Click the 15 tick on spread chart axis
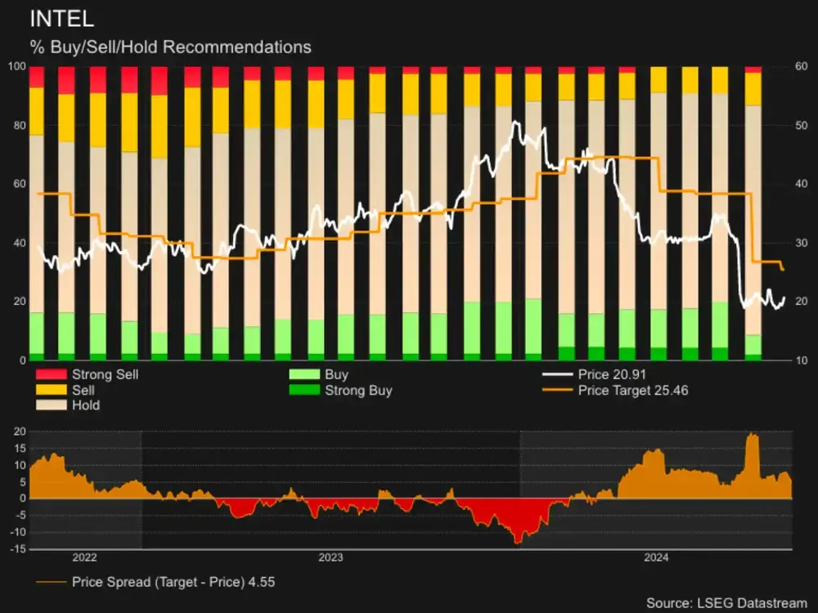Viewport: 818px width, 613px height. tap(20, 448)
